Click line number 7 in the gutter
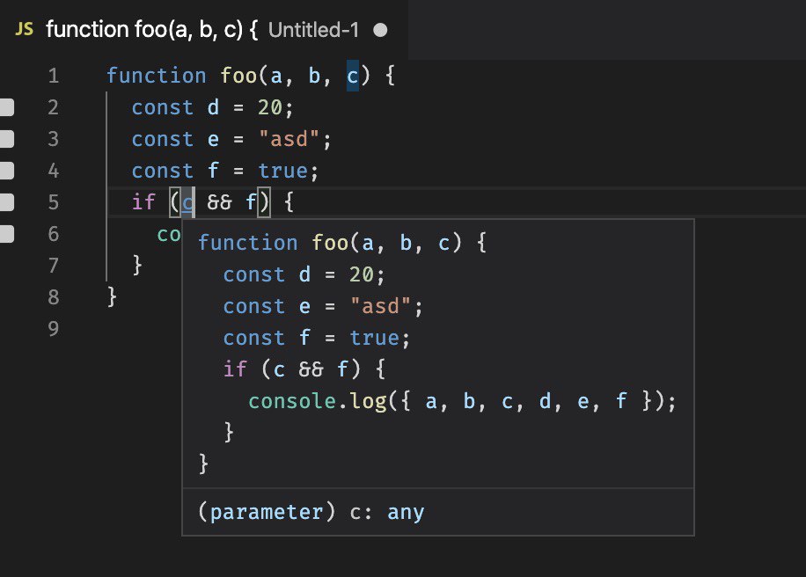The width and height of the screenshot is (806, 577). click(x=54, y=266)
